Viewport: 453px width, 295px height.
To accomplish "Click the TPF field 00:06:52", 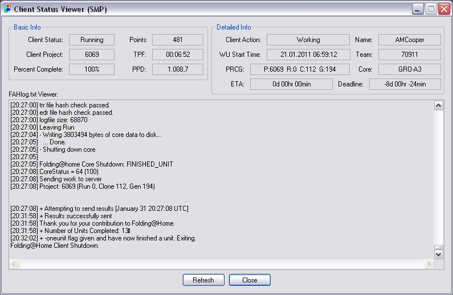I will coord(178,55).
